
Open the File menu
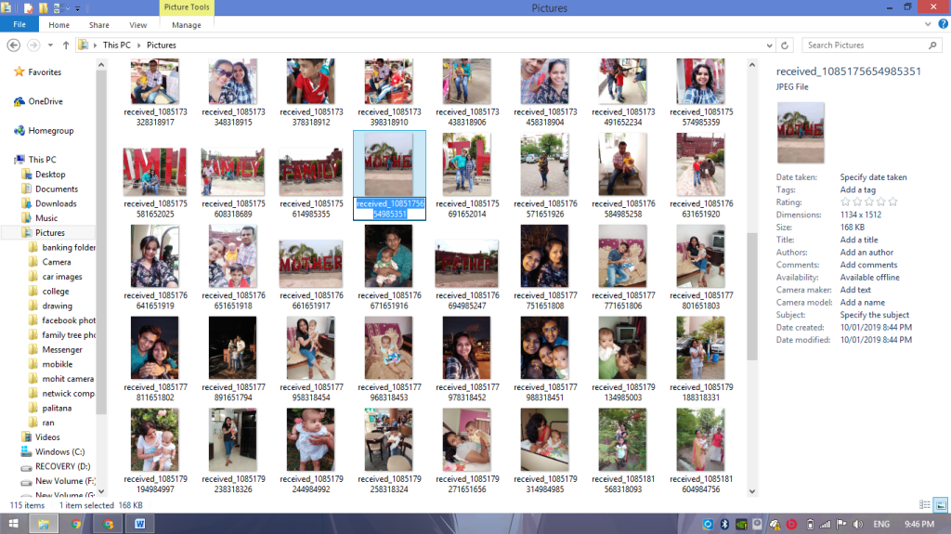tap(20, 25)
